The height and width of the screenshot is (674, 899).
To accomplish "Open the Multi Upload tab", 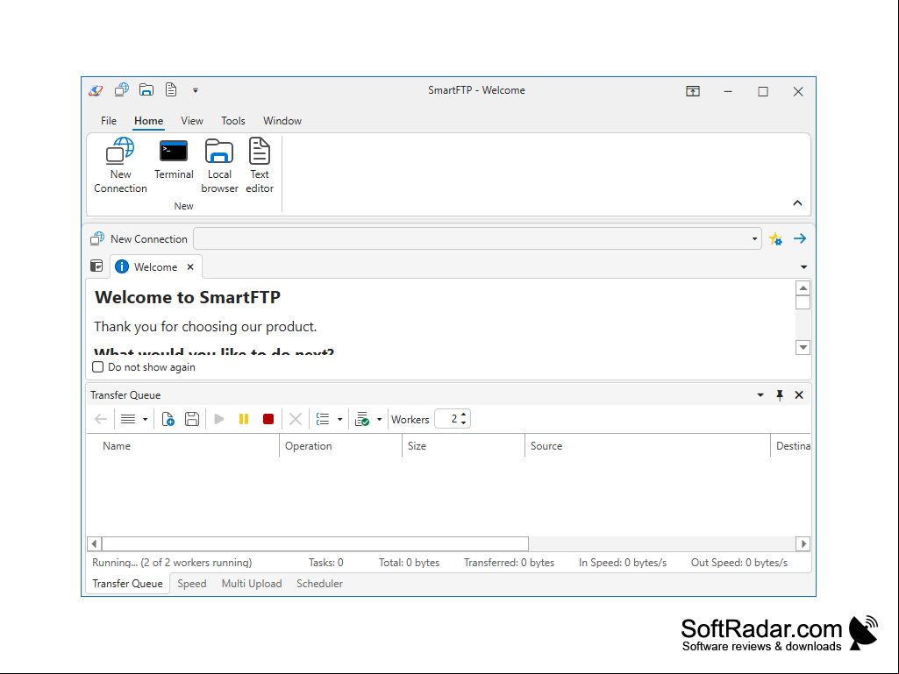I will tap(252, 584).
